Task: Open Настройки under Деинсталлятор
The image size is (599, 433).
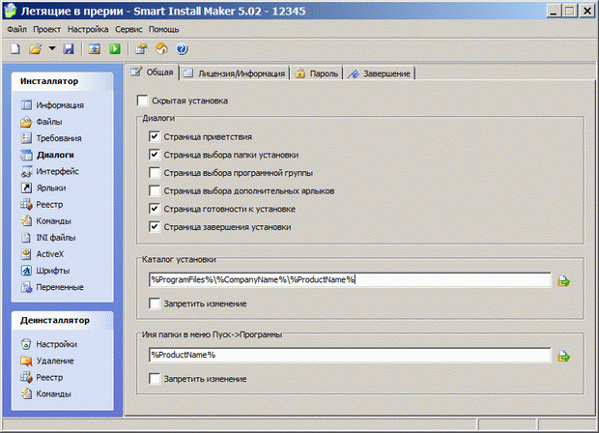Action: point(56,344)
